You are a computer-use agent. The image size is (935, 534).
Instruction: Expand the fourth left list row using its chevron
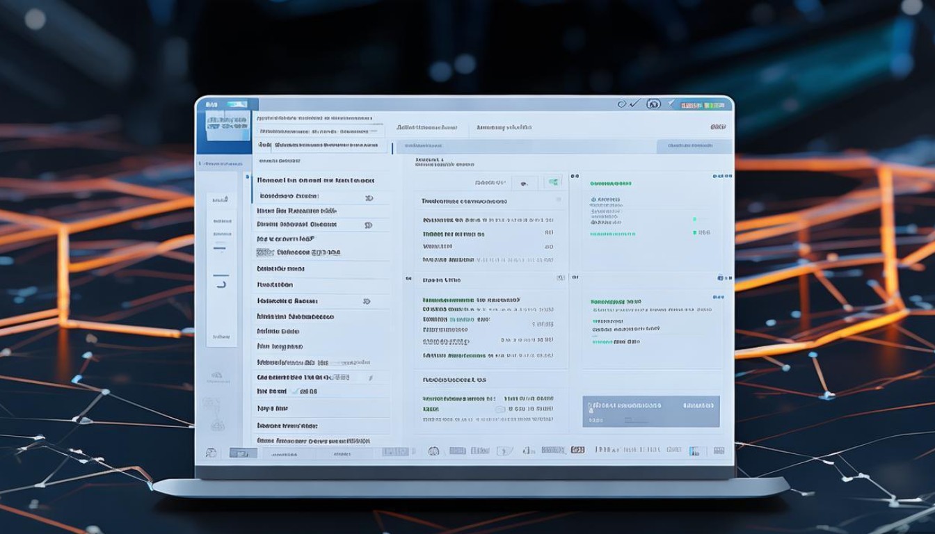368,225
